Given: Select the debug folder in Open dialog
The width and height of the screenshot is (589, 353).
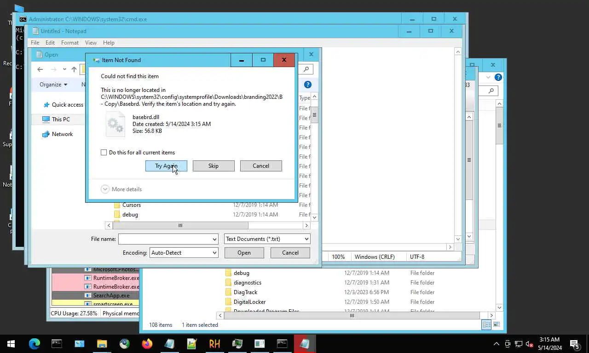Looking at the screenshot, I should 130,214.
